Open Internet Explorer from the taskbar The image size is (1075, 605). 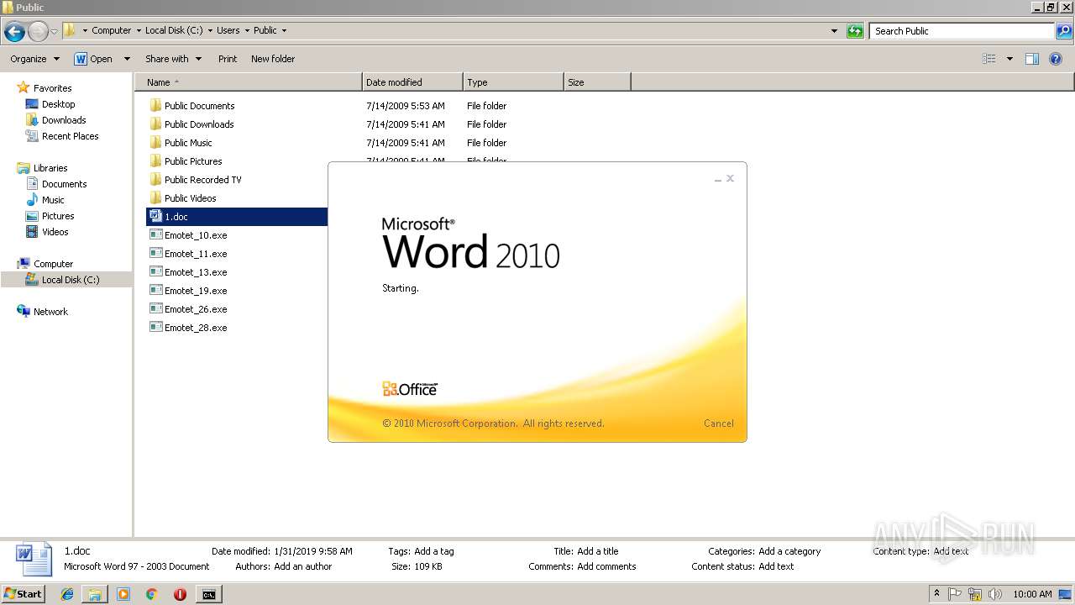click(67, 594)
